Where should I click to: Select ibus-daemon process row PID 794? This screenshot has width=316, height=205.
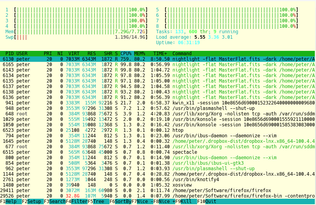click(x=157, y=136)
